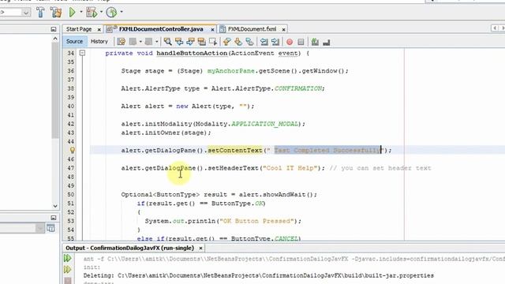This screenshot has height=284, width=505.
Task: Switch to Source view
Action: [74, 41]
